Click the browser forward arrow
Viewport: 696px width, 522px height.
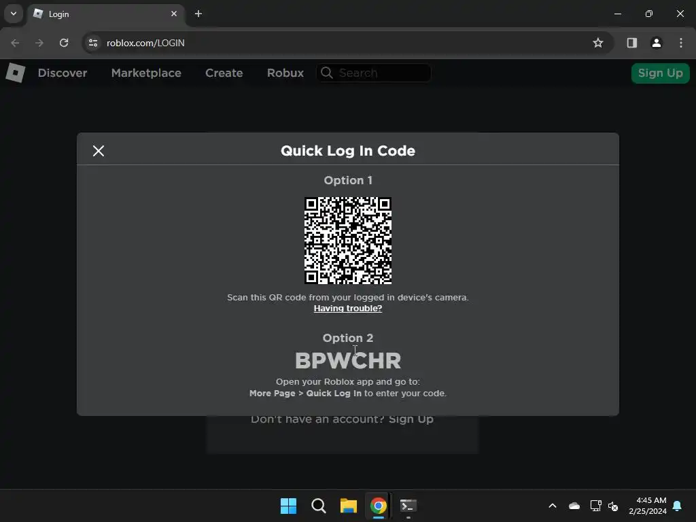click(x=39, y=43)
